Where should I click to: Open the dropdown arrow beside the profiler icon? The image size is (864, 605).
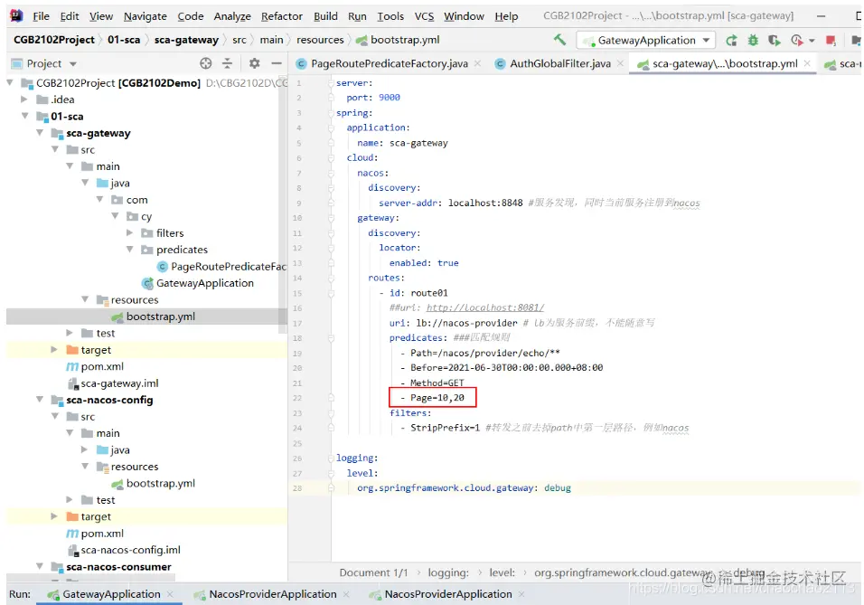click(x=812, y=41)
